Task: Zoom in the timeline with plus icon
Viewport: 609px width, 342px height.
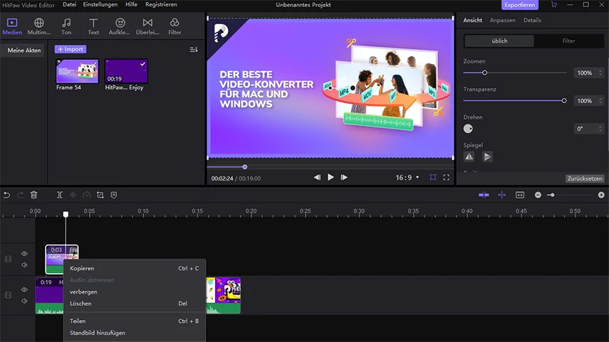Action: coord(601,195)
